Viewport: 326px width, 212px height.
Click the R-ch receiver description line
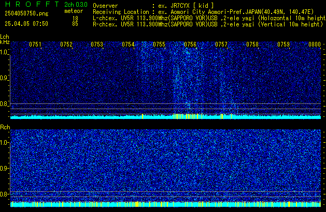(208, 24)
